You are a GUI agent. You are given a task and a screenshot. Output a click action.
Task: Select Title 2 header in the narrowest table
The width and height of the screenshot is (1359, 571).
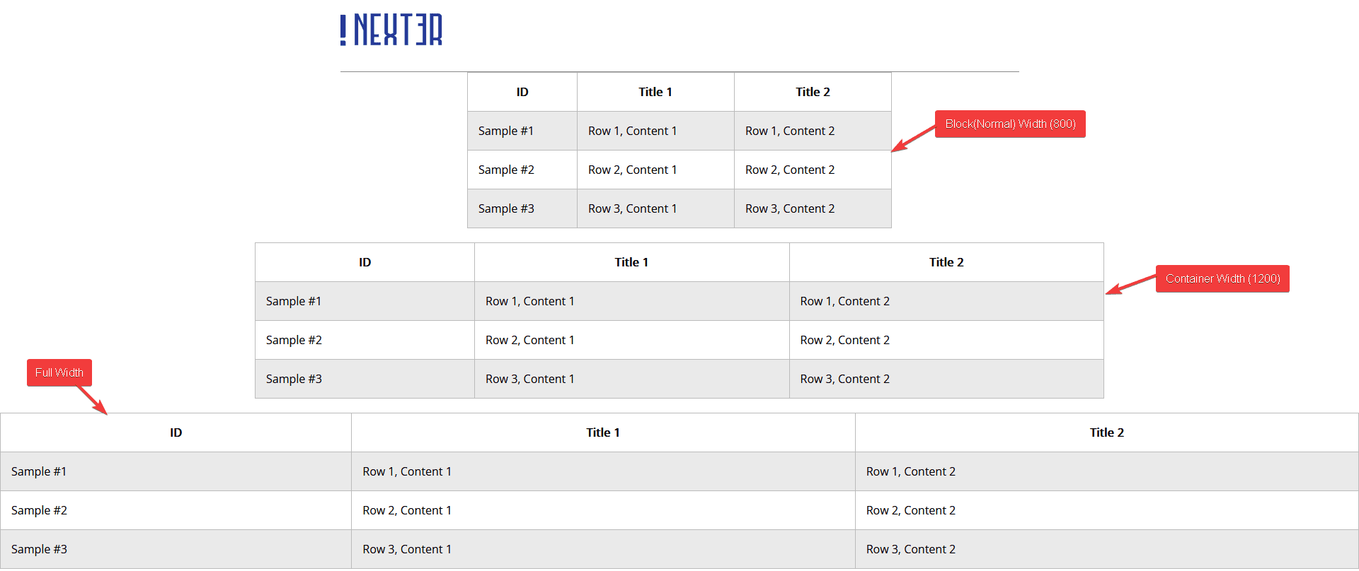pyautogui.click(x=813, y=92)
